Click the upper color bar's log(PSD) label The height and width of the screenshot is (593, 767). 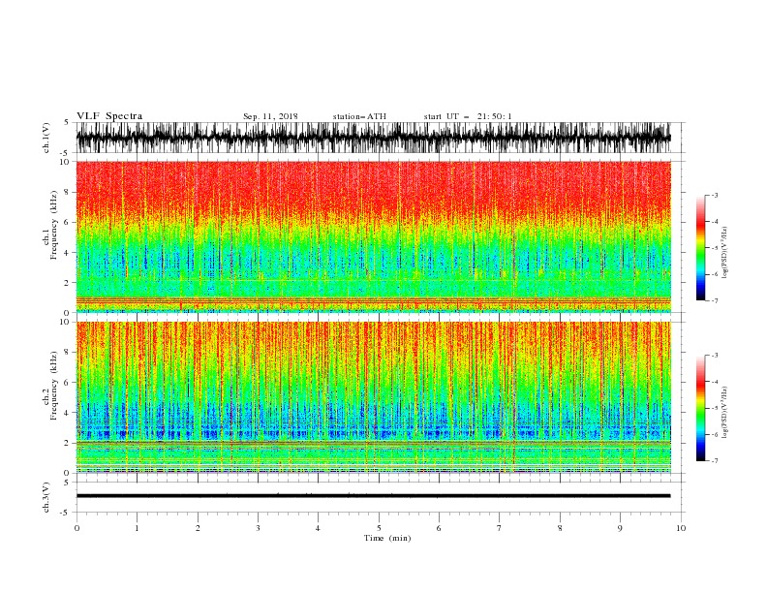(724, 253)
